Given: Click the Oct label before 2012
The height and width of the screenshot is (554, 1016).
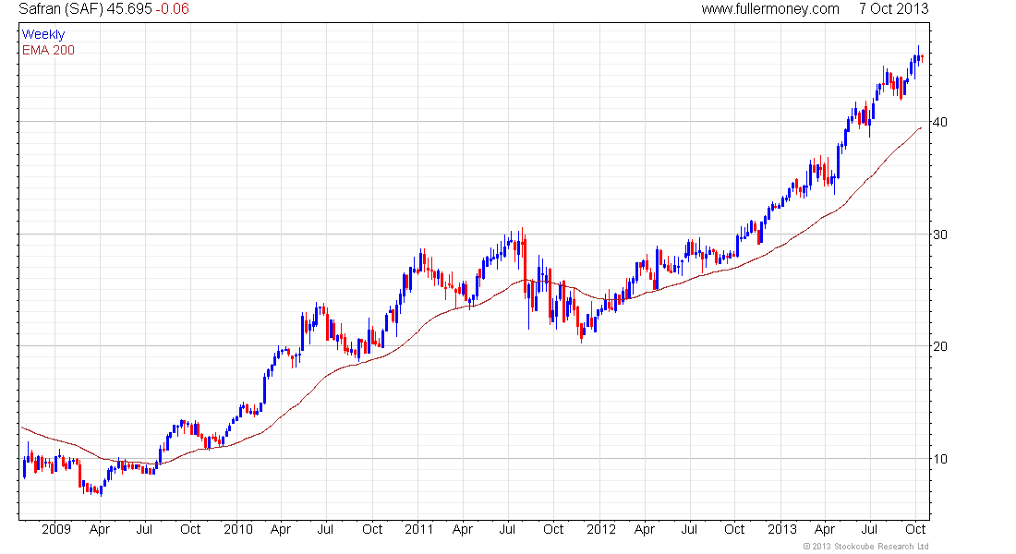Looking at the screenshot, I should (x=553, y=529).
